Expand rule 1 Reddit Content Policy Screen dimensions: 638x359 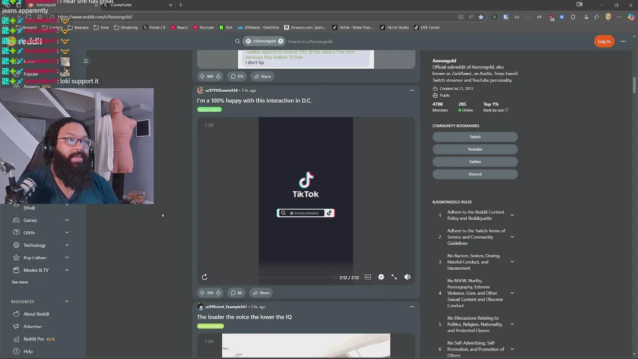pos(512,215)
